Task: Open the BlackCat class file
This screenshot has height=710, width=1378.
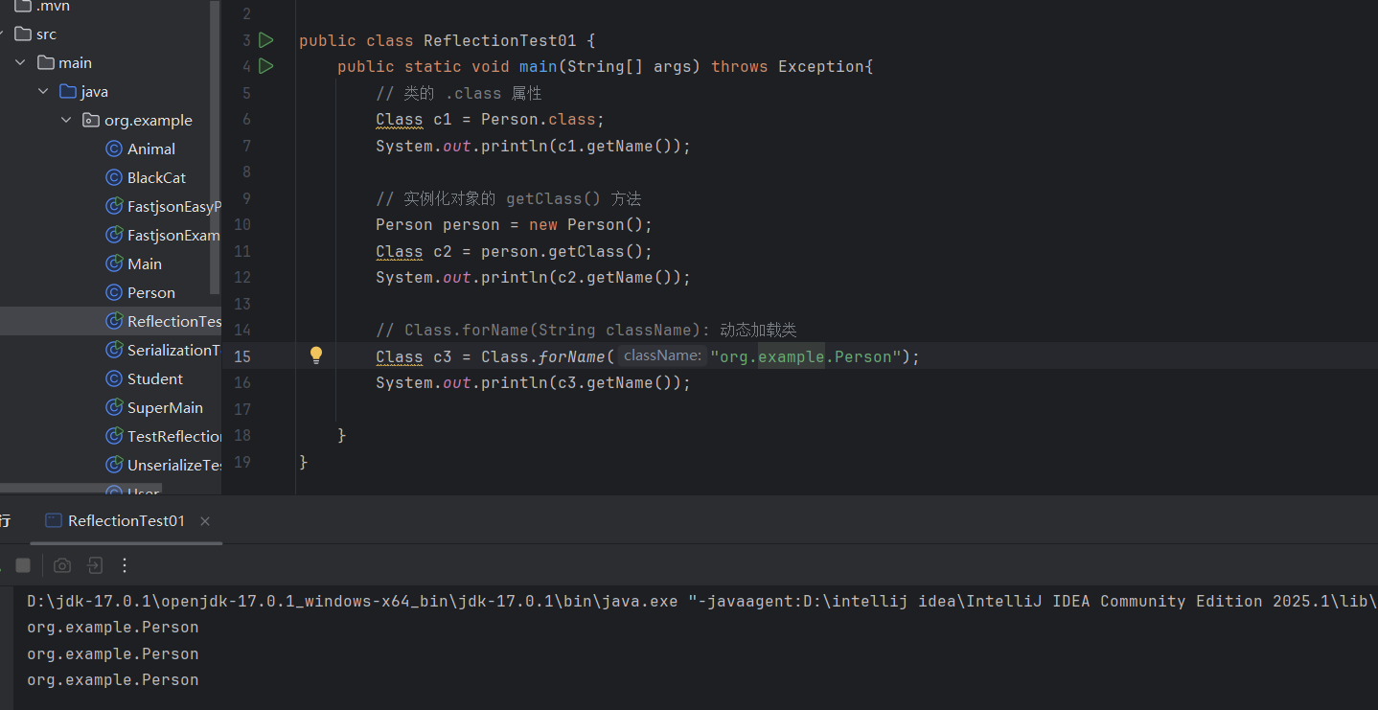Action: [156, 178]
